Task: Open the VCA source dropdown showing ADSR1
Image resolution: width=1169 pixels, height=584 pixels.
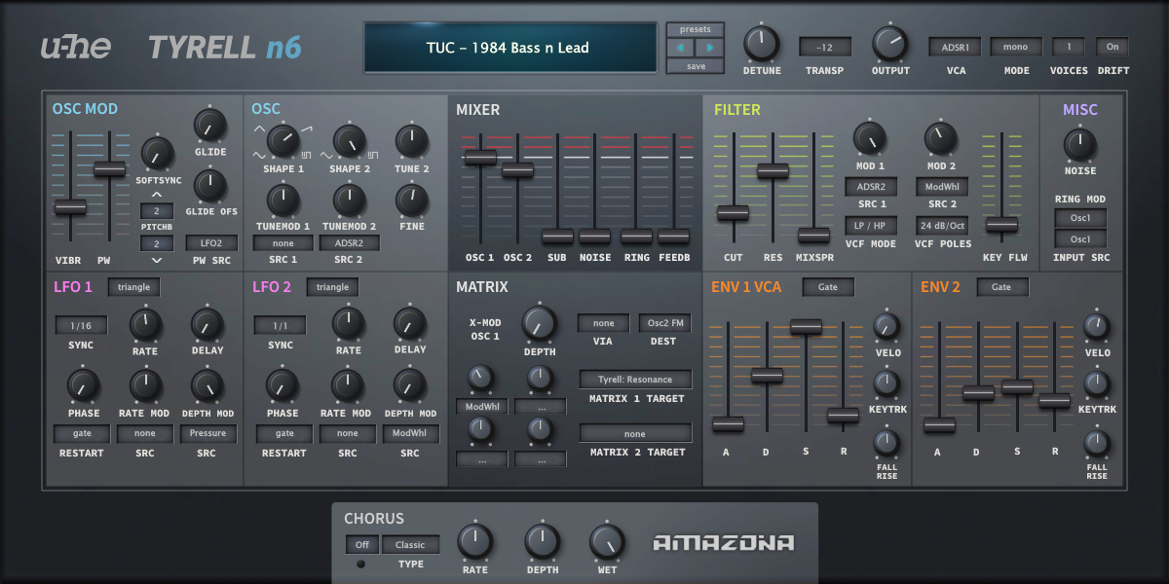Action: pyautogui.click(x=955, y=46)
